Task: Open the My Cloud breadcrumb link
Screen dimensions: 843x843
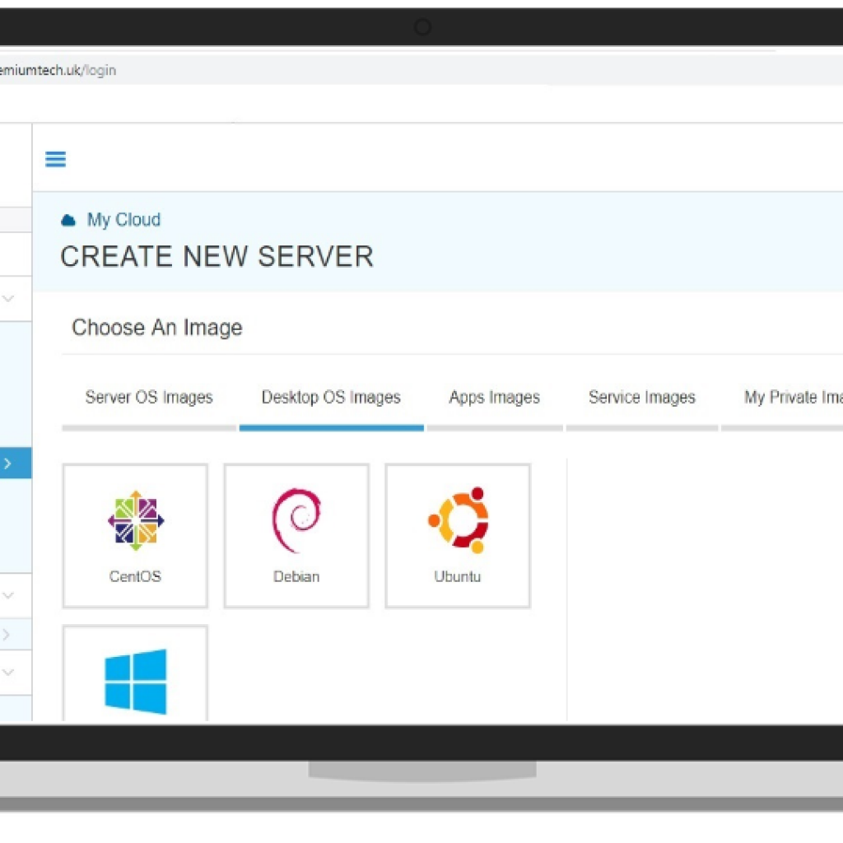Action: [123, 220]
